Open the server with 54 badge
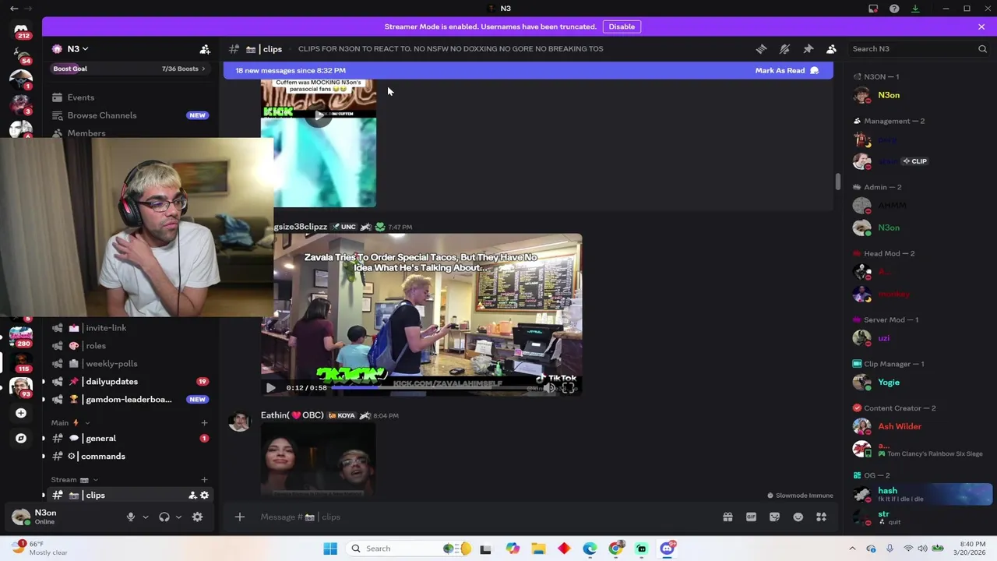The height and width of the screenshot is (561, 997). click(x=21, y=55)
